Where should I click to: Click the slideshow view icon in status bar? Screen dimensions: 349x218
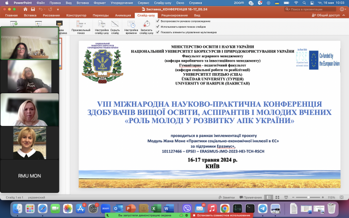(x=286, y=197)
